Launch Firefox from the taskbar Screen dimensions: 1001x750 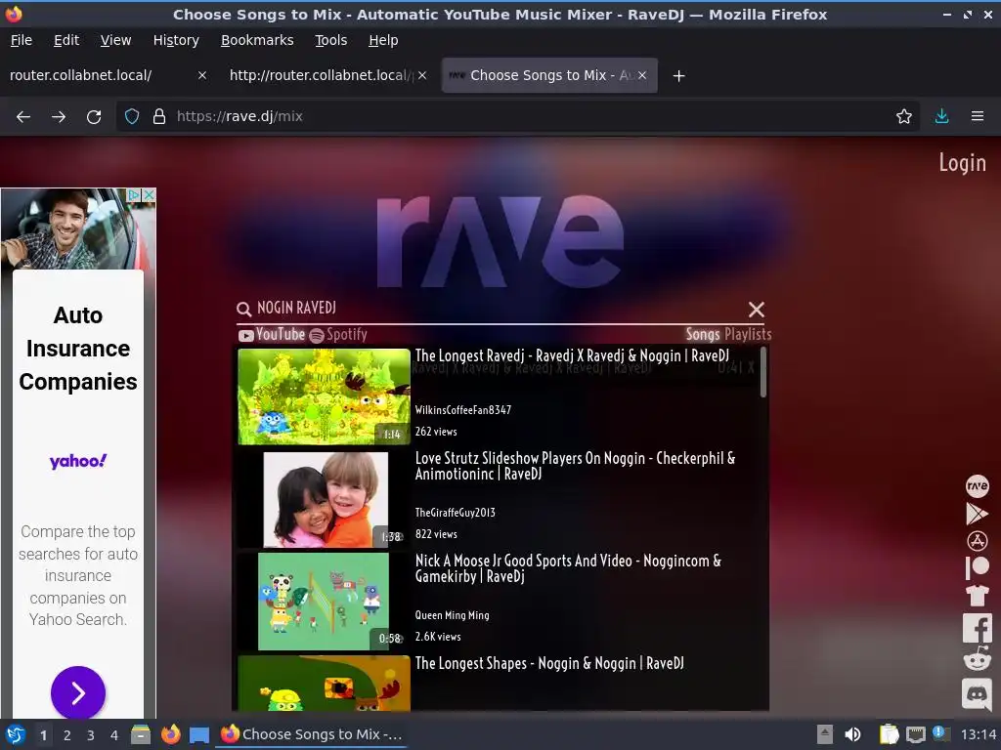[170, 734]
